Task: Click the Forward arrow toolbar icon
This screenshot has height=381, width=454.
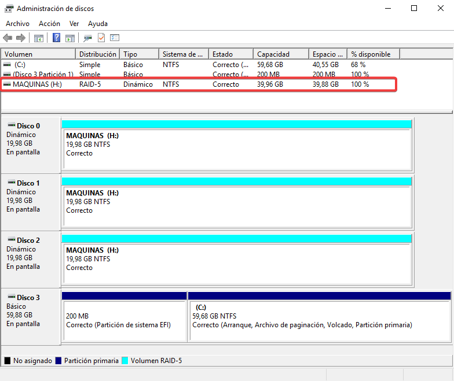Action: pyautogui.click(x=21, y=38)
